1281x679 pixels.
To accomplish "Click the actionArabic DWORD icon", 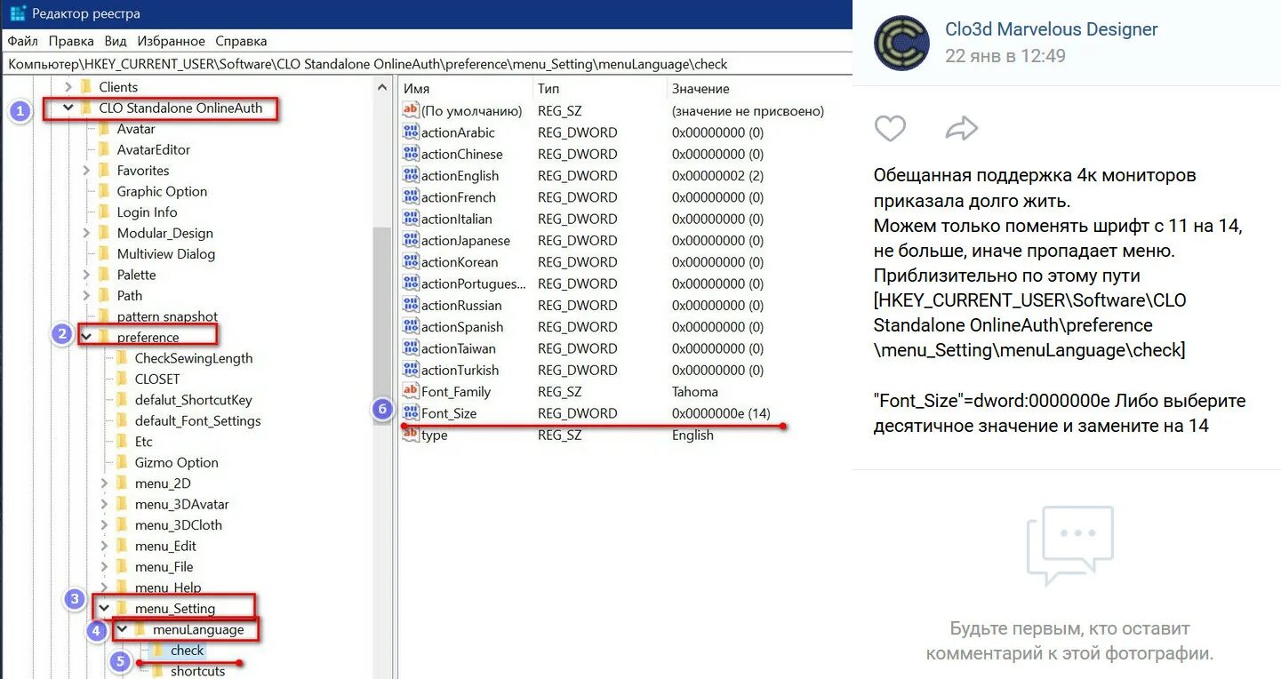I will (x=411, y=132).
